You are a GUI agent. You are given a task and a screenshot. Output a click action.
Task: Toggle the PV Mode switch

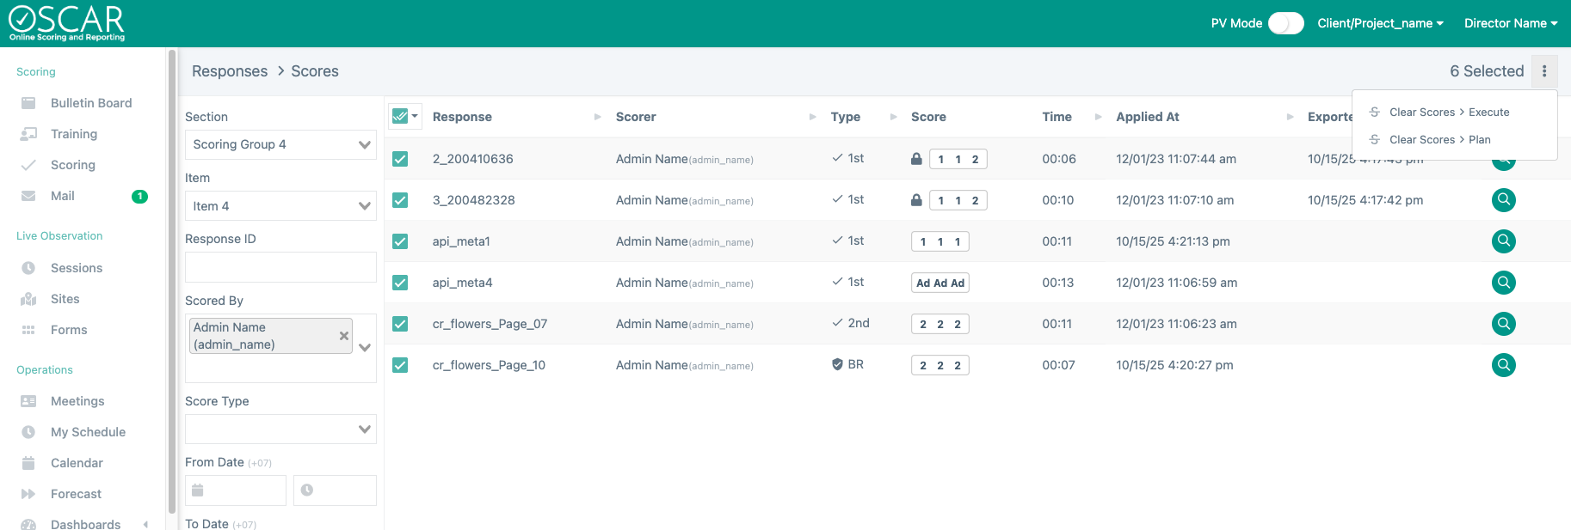point(1285,23)
